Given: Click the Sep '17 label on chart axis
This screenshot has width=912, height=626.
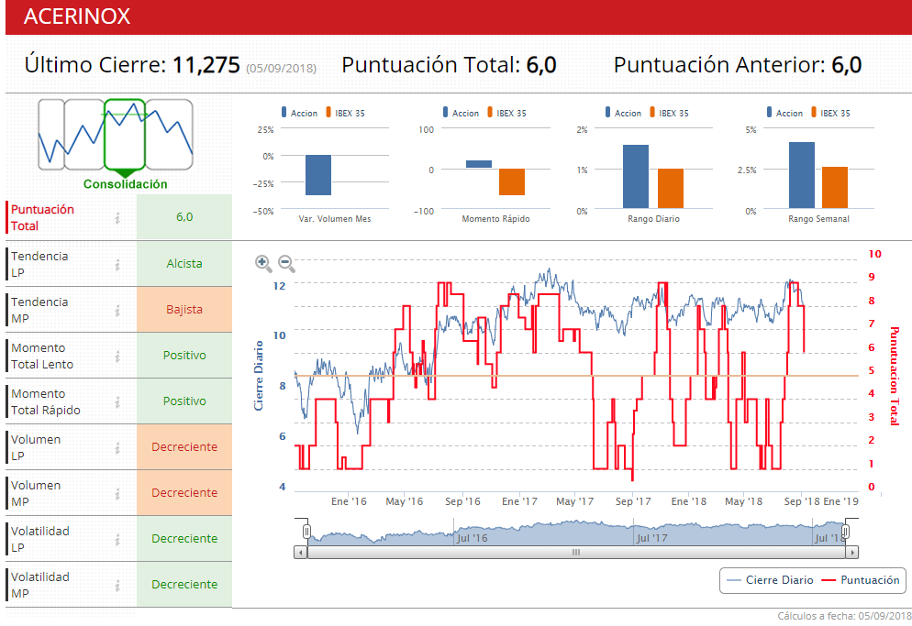Looking at the screenshot, I should [x=633, y=501].
